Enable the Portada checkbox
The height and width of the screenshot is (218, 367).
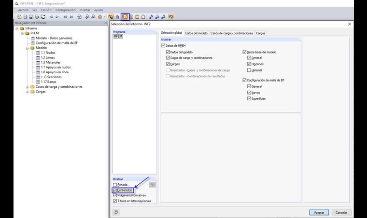point(115,185)
